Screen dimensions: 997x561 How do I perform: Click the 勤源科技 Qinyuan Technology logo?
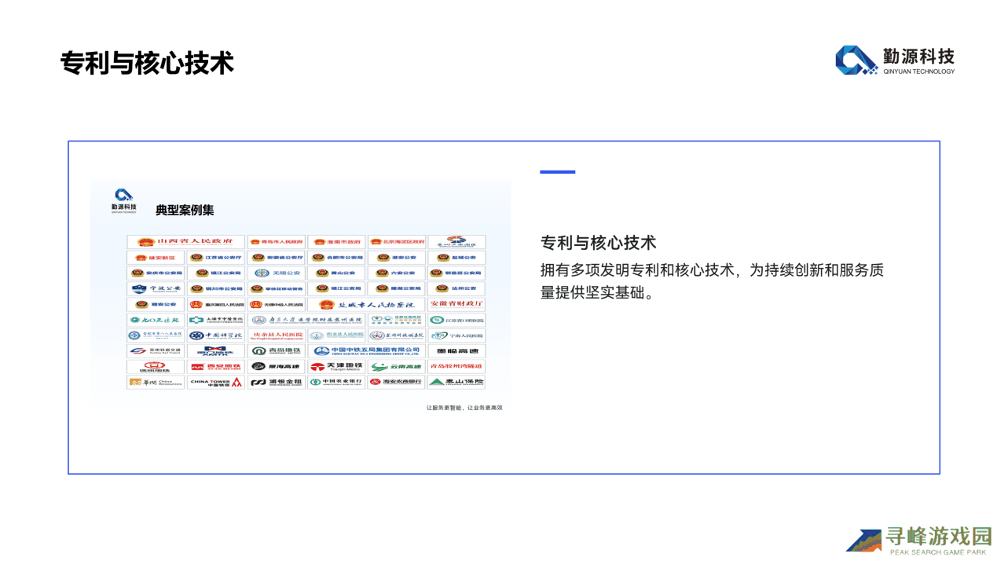895,60
